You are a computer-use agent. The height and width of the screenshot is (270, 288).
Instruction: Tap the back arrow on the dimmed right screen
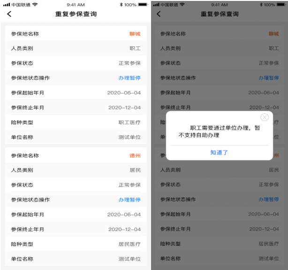tap(159, 14)
